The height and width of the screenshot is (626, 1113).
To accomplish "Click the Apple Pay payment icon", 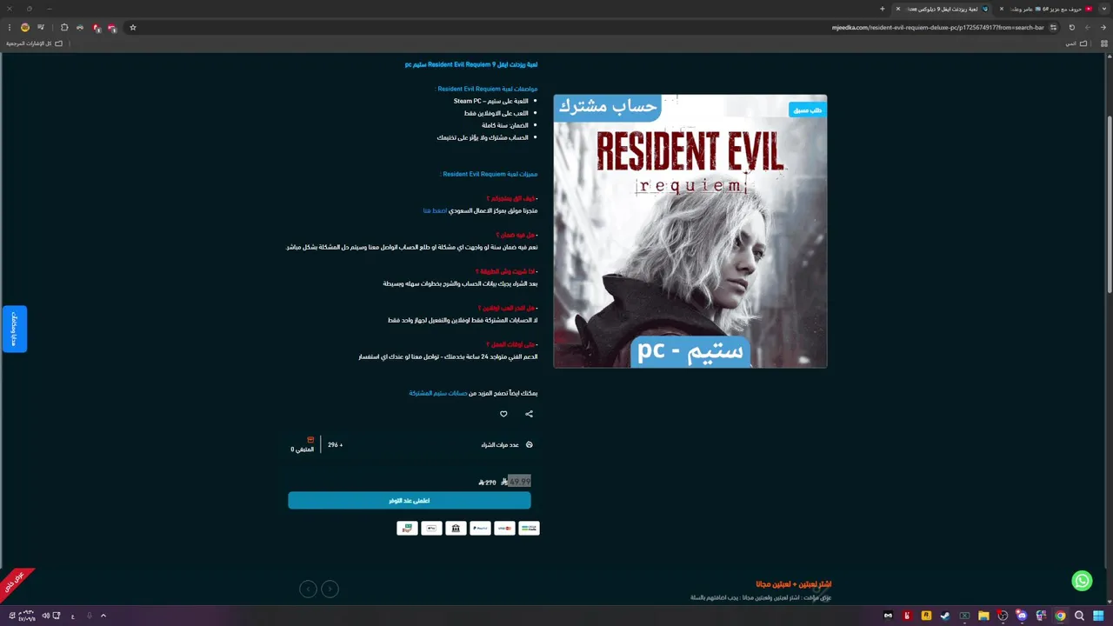I will click(x=431, y=528).
